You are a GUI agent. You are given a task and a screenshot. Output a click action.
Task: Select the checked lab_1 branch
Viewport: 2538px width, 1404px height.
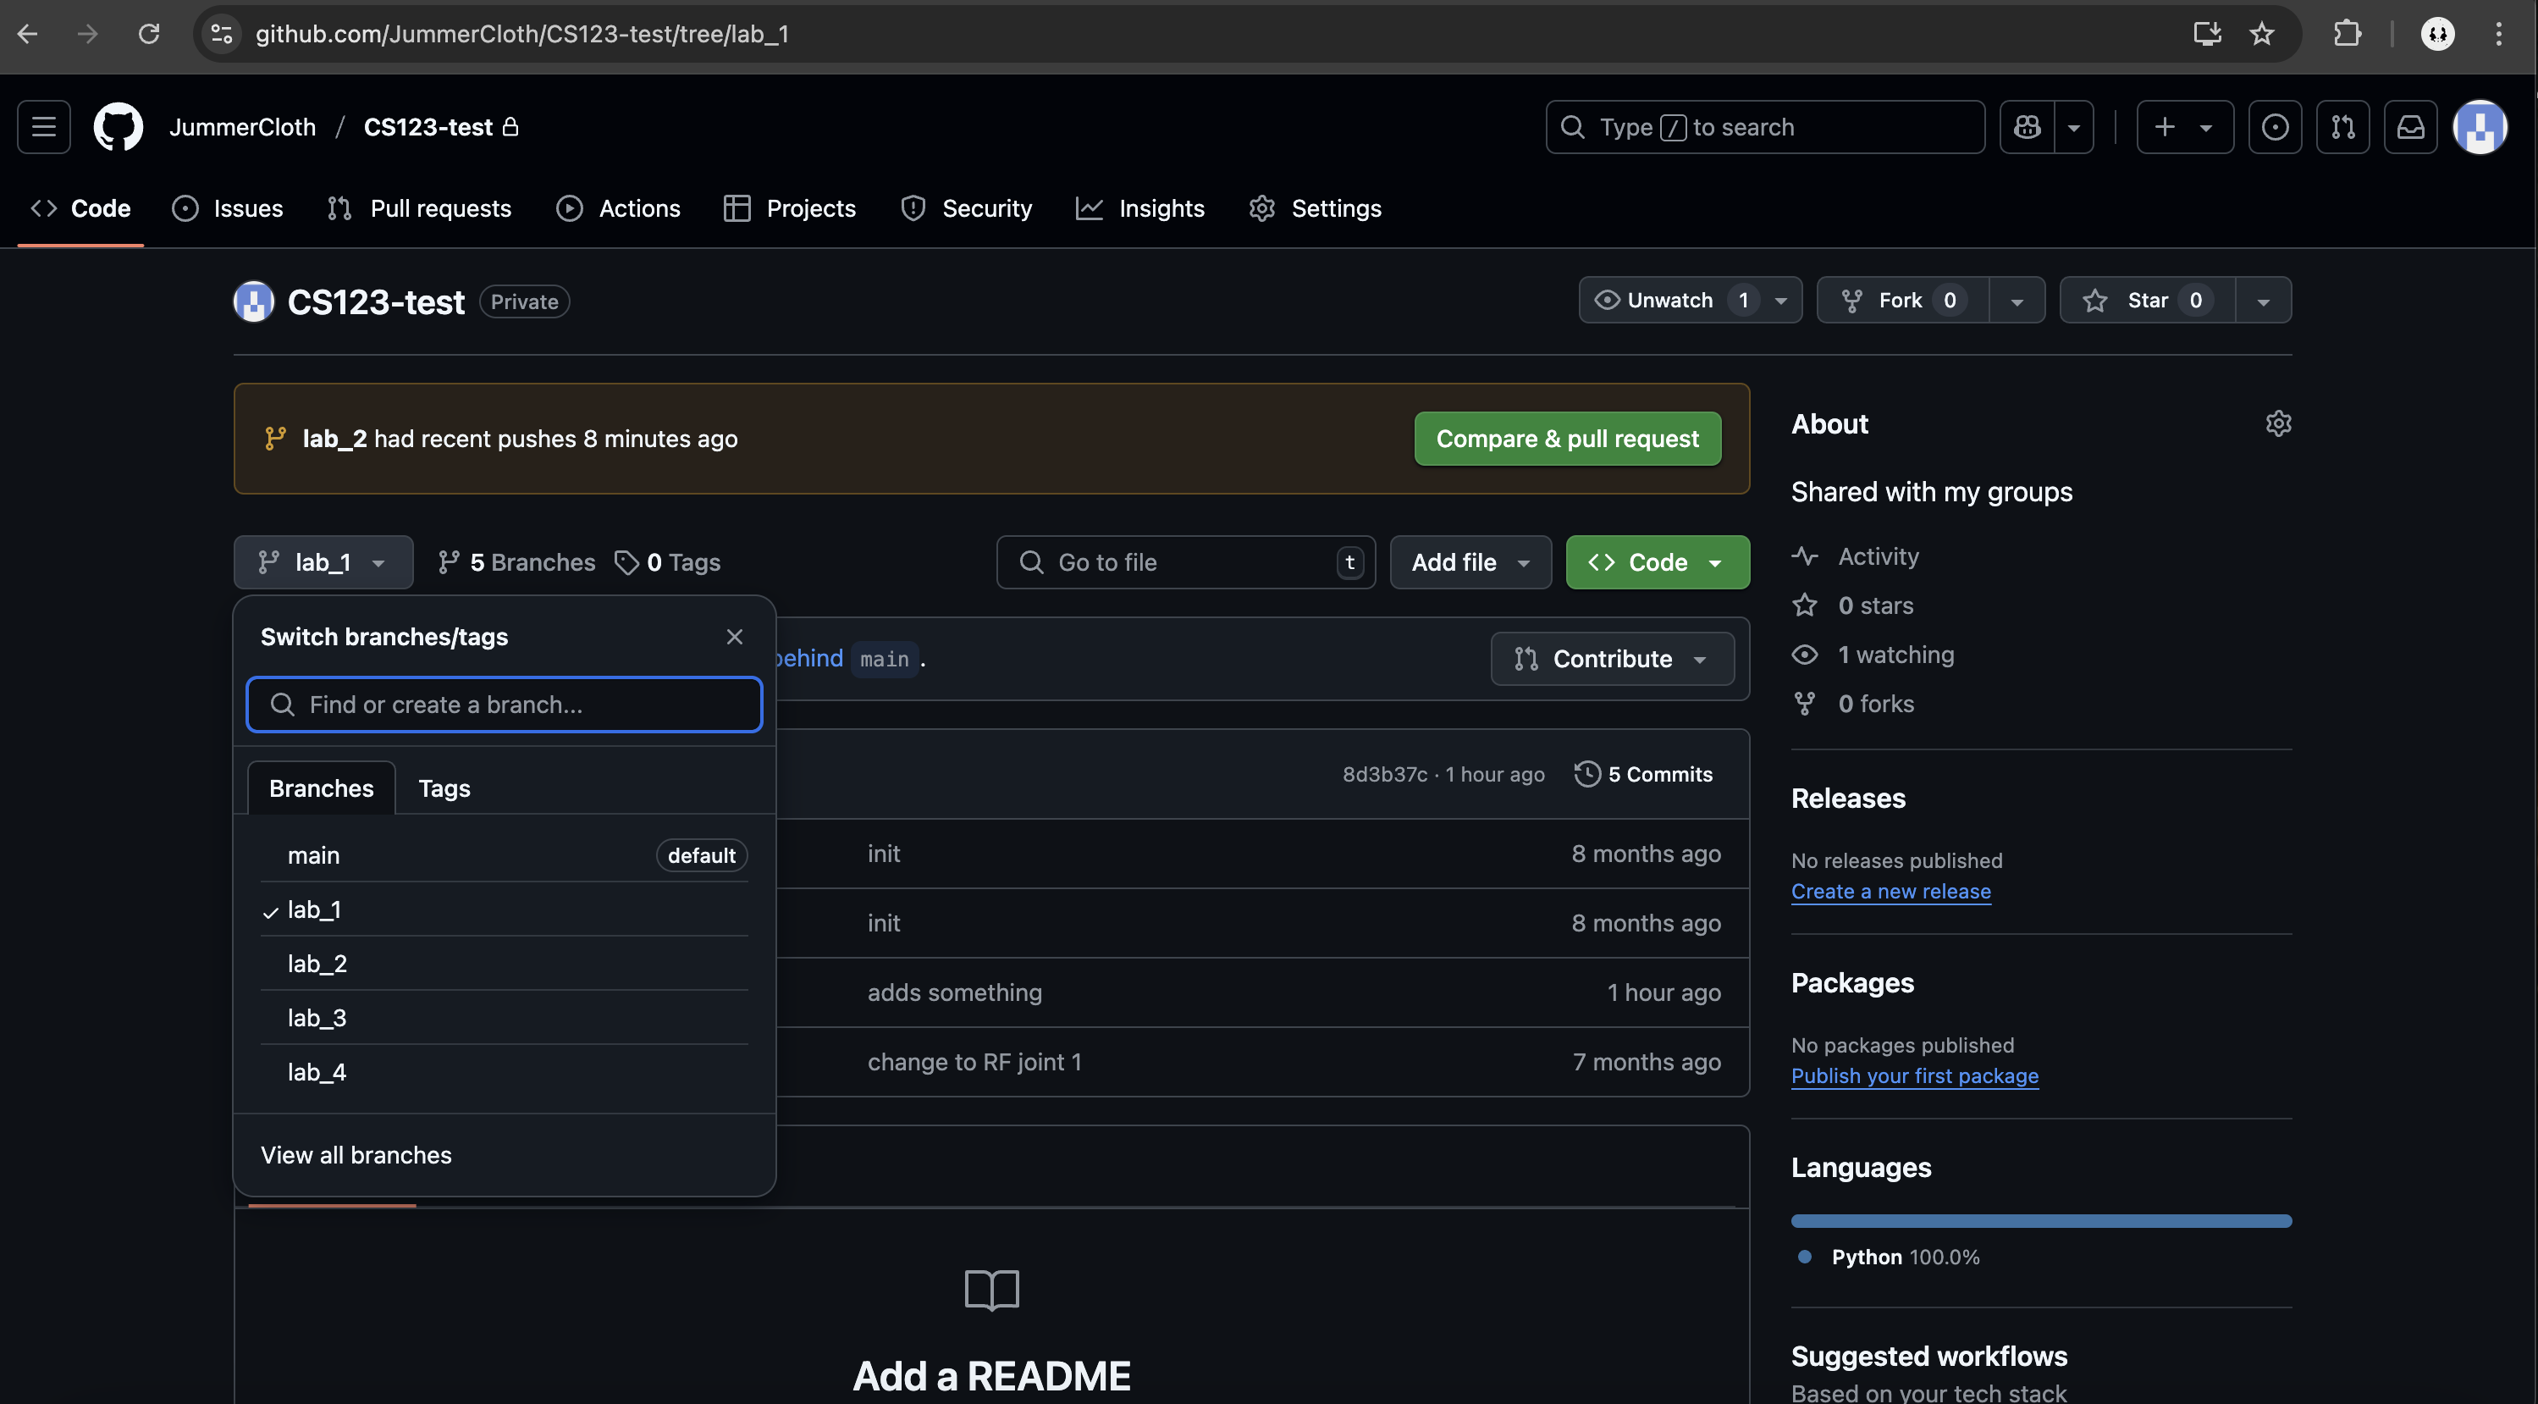point(504,909)
